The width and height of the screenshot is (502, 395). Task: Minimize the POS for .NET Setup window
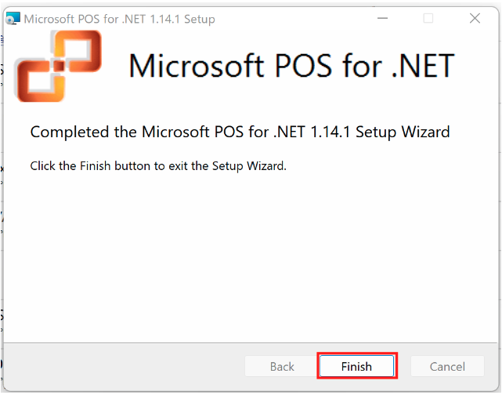pos(381,18)
